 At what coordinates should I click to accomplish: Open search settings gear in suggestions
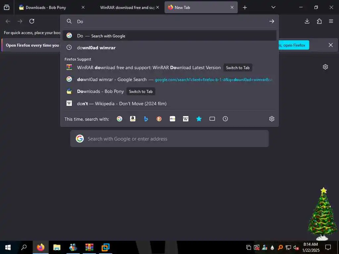pyautogui.click(x=272, y=119)
